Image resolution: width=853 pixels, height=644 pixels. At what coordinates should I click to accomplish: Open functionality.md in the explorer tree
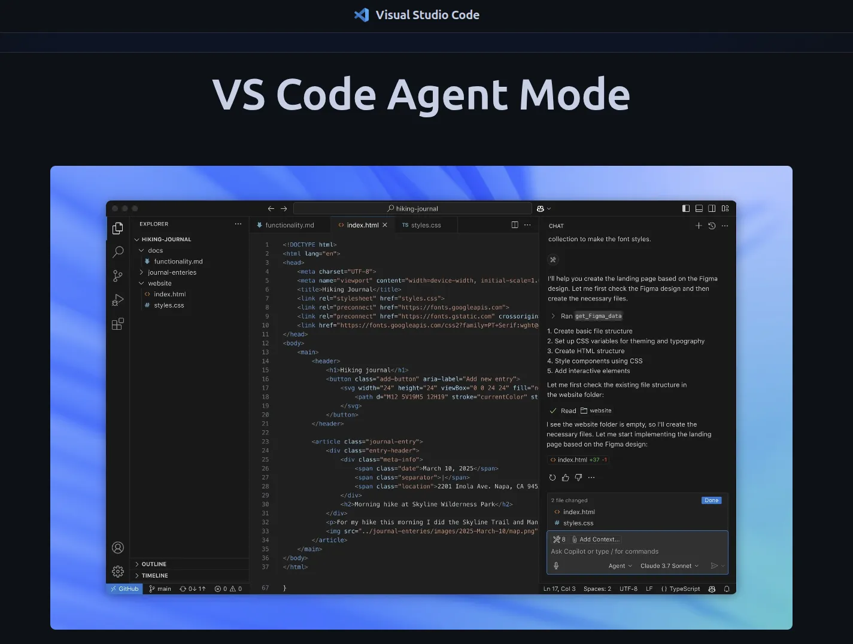click(x=174, y=262)
